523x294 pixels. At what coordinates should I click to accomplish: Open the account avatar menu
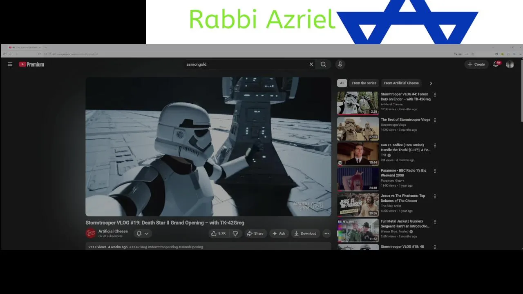[x=510, y=64]
